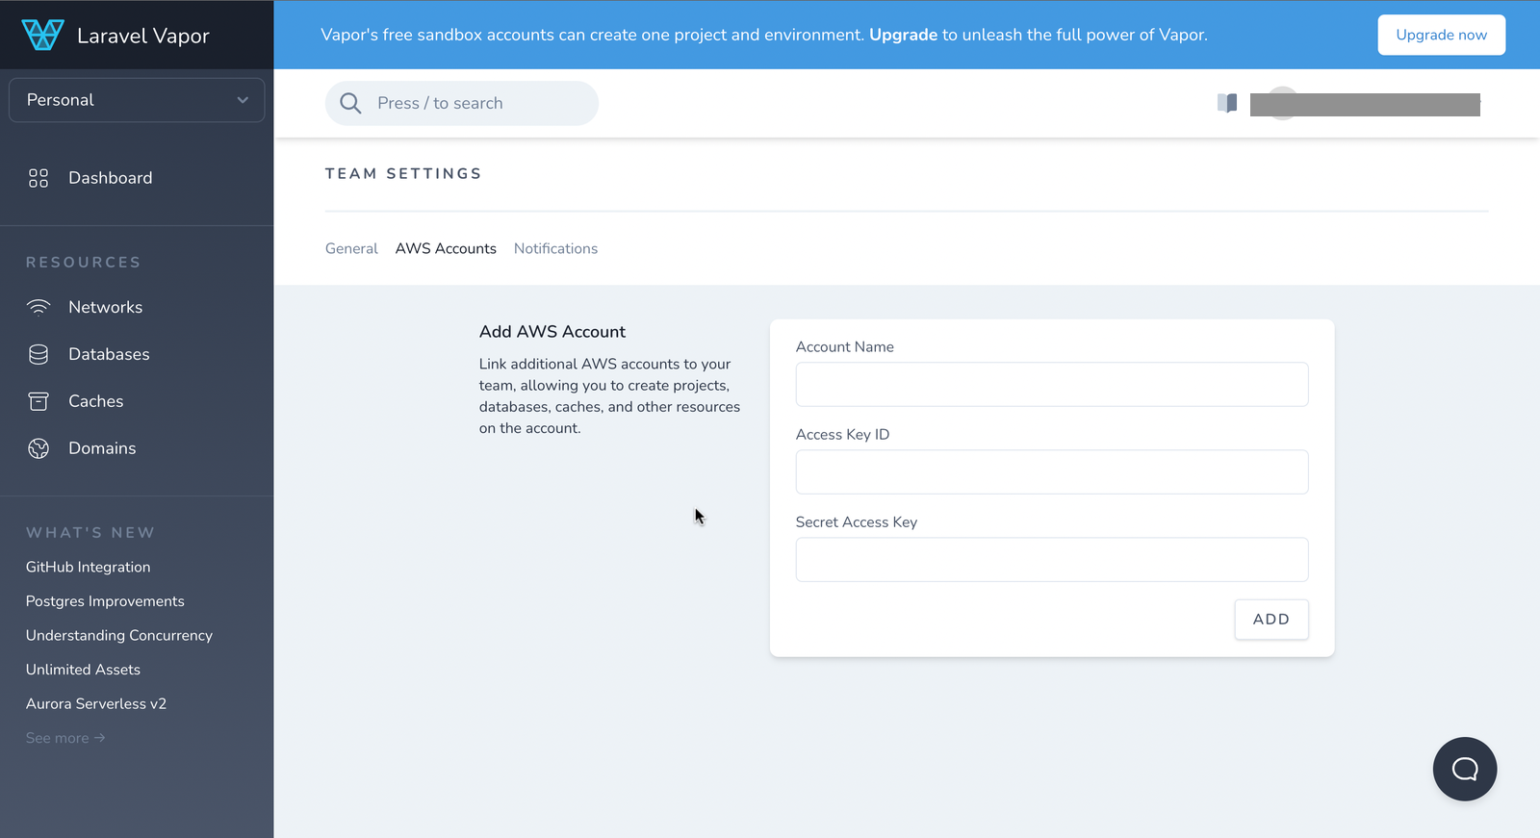The width and height of the screenshot is (1540, 838).
Task: Click the search magnifier icon
Action: click(x=350, y=103)
